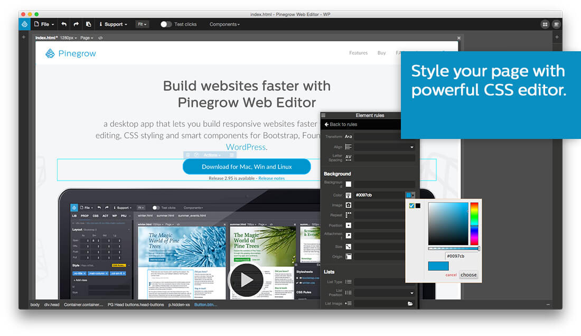Click the code view icon next to Page
This screenshot has height=336, width=581.
tap(100, 38)
